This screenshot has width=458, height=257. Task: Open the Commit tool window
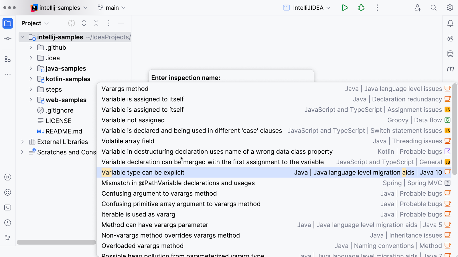tap(8, 39)
